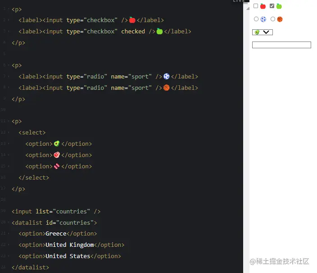Click type="checkbox" on the red apple line
Viewport: 317px width, 273px height.
click(92, 20)
